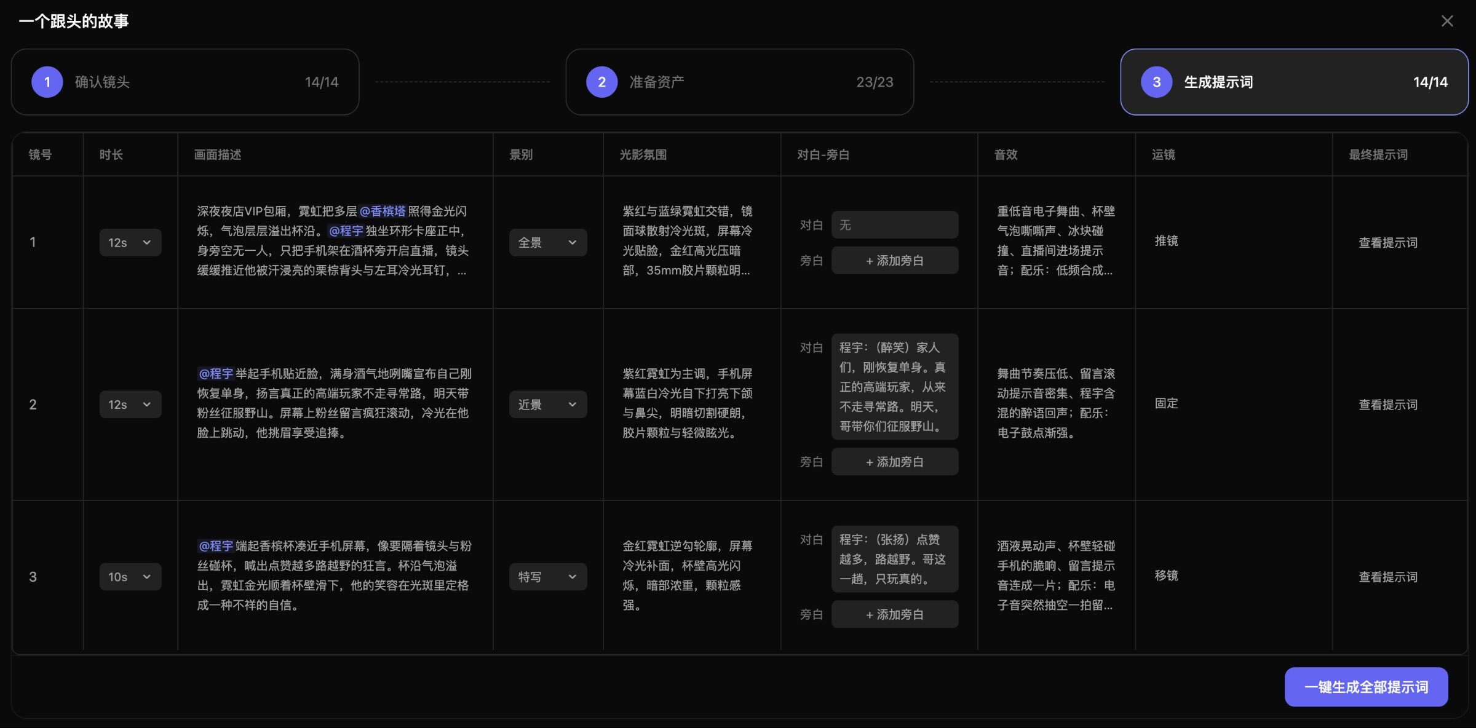Open duration dropdown for shot 2
This screenshot has height=728, width=1476.
tap(130, 405)
